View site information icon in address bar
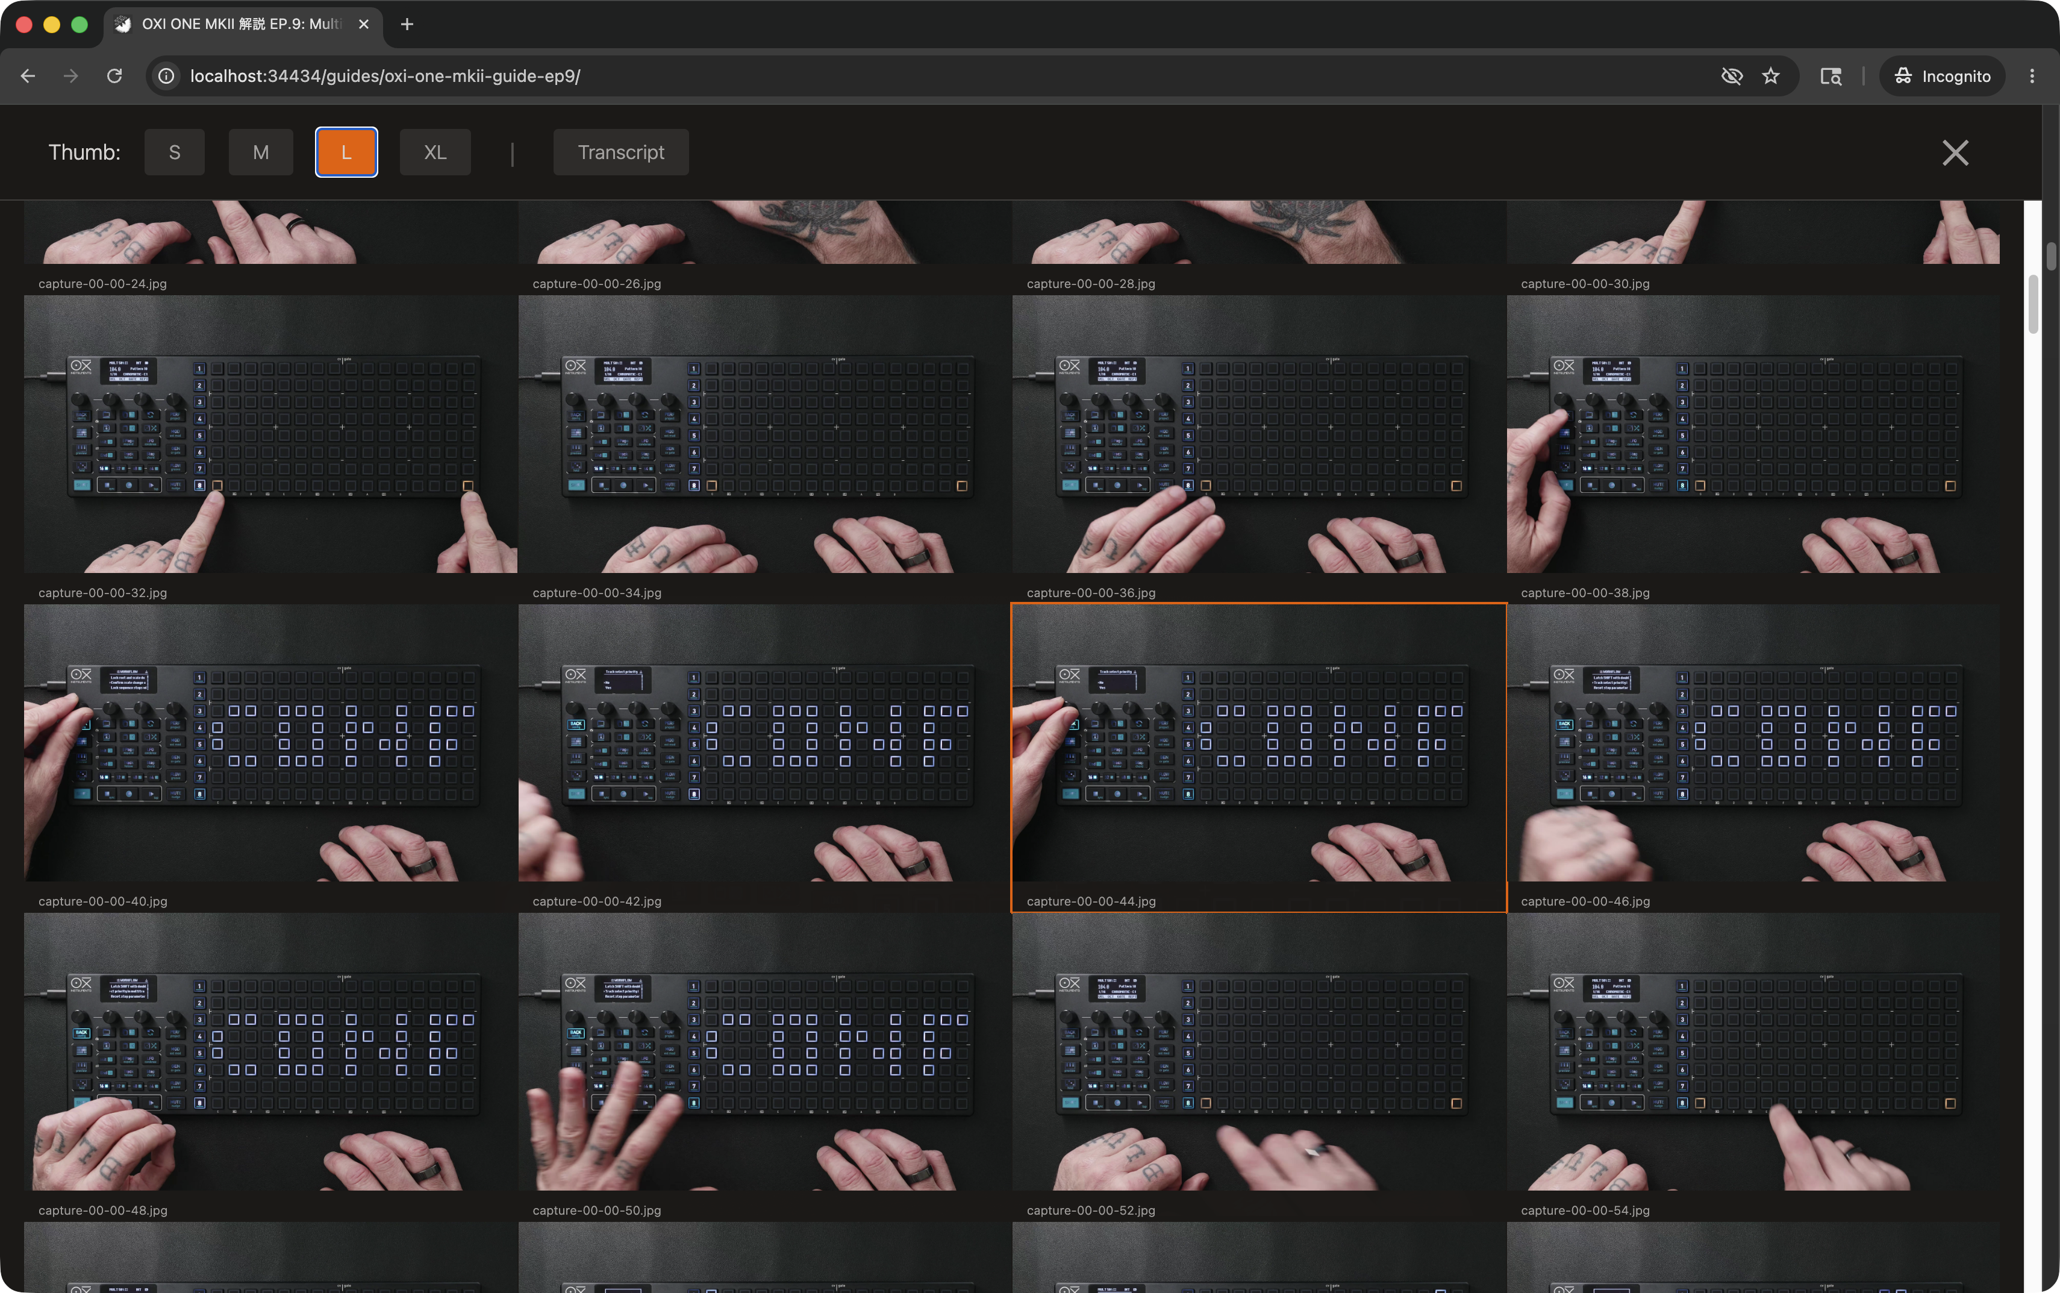Viewport: 2060px width, 1293px height. [167, 76]
